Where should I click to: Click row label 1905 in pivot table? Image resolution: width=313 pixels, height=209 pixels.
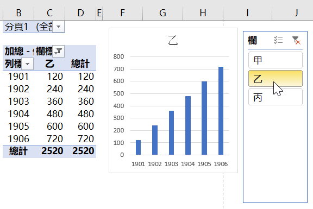(x=18, y=126)
